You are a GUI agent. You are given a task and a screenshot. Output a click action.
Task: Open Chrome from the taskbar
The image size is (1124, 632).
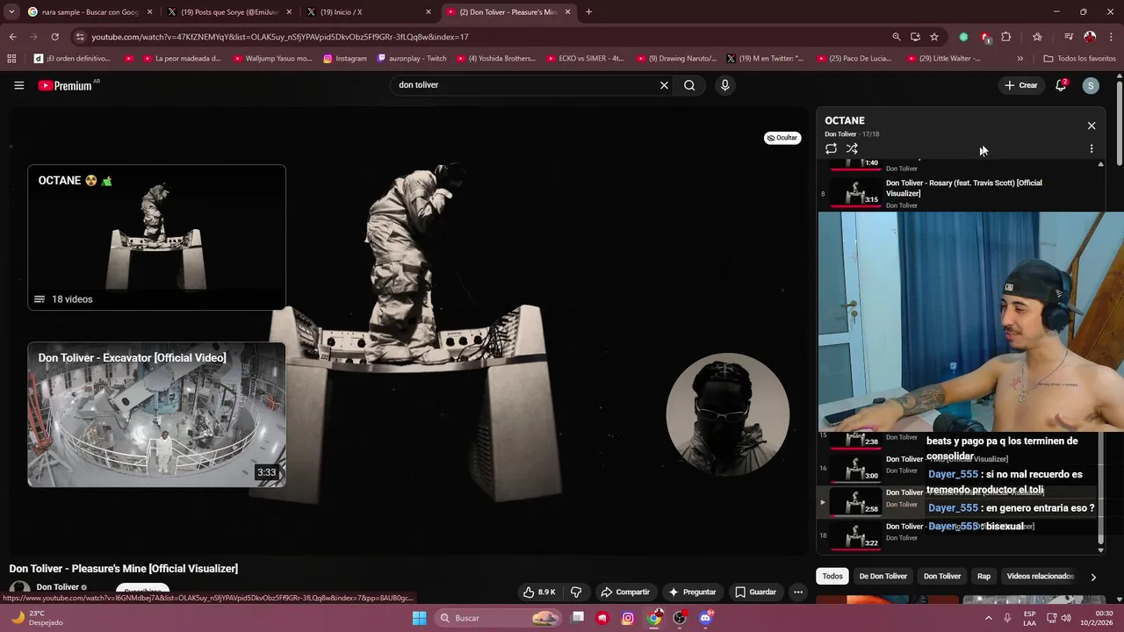click(654, 618)
